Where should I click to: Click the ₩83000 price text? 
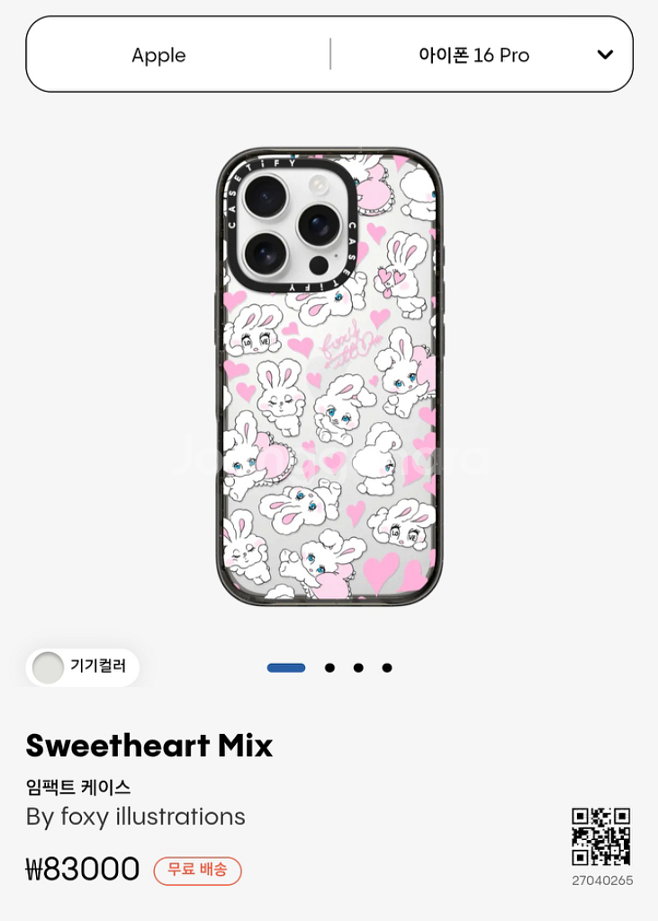pyautogui.click(x=82, y=870)
